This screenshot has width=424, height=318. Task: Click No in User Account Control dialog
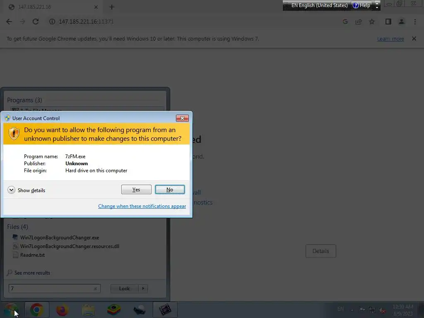point(170,190)
